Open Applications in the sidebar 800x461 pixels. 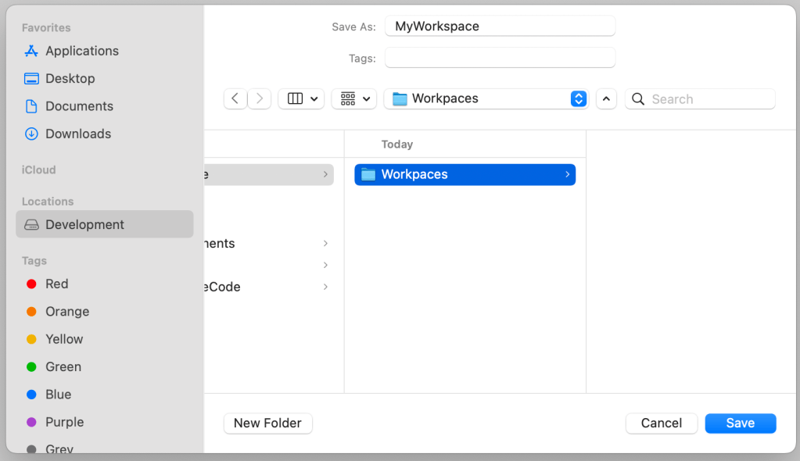pyautogui.click(x=81, y=51)
